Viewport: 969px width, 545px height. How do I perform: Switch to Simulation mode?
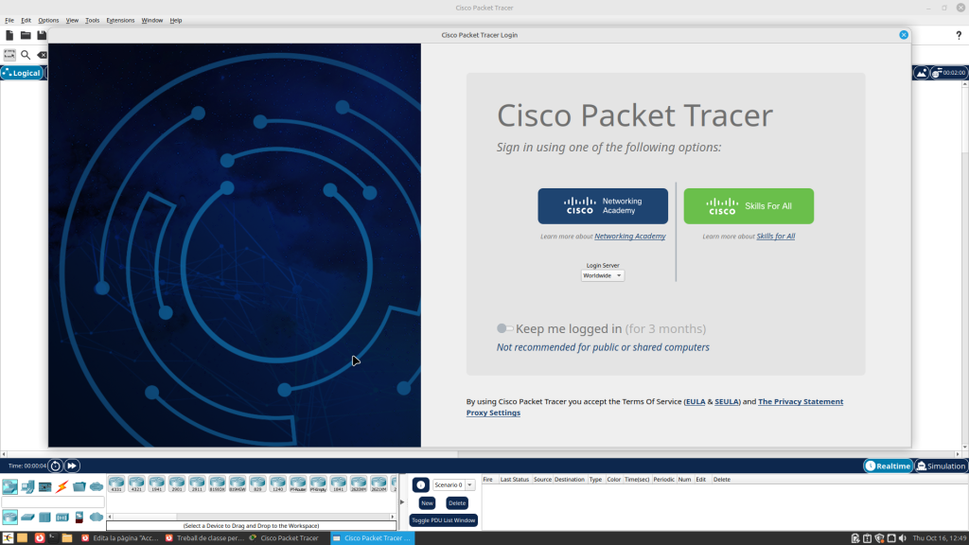pyautogui.click(x=940, y=466)
